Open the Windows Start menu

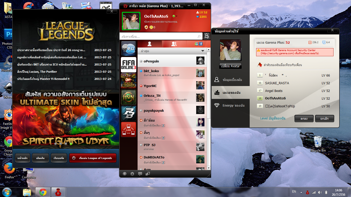click(x=7, y=192)
